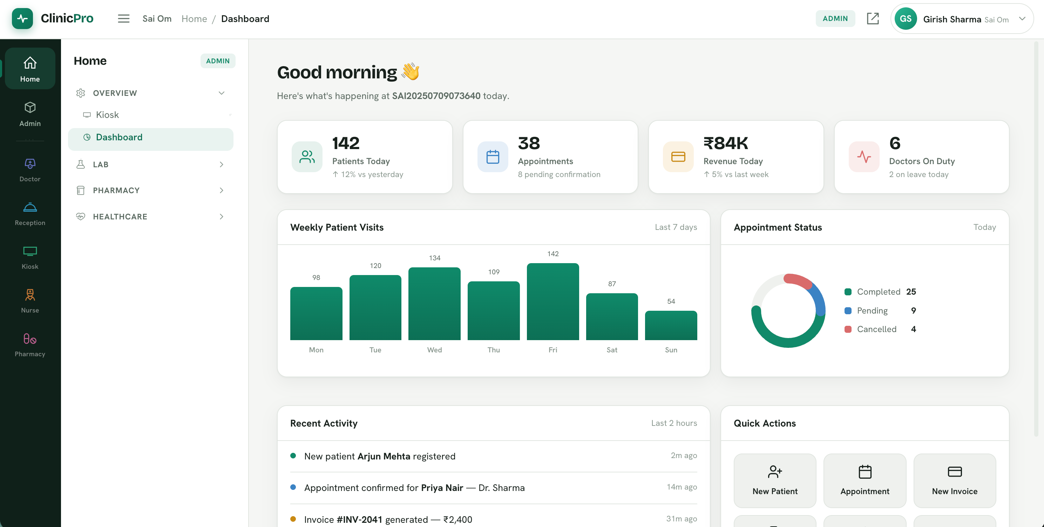Image resolution: width=1044 pixels, height=527 pixels.
Task: Open Reception section in dark sidebar
Action: [x=30, y=213]
